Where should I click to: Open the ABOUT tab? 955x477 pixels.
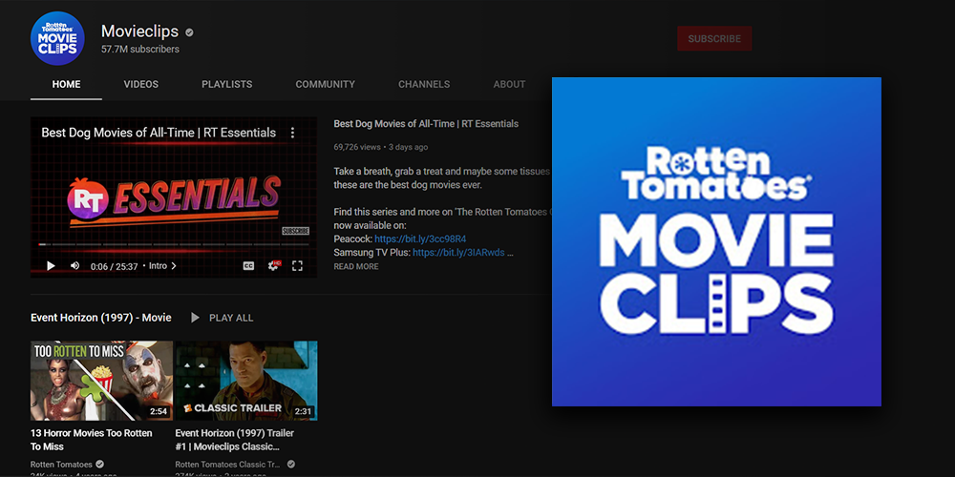tap(509, 85)
